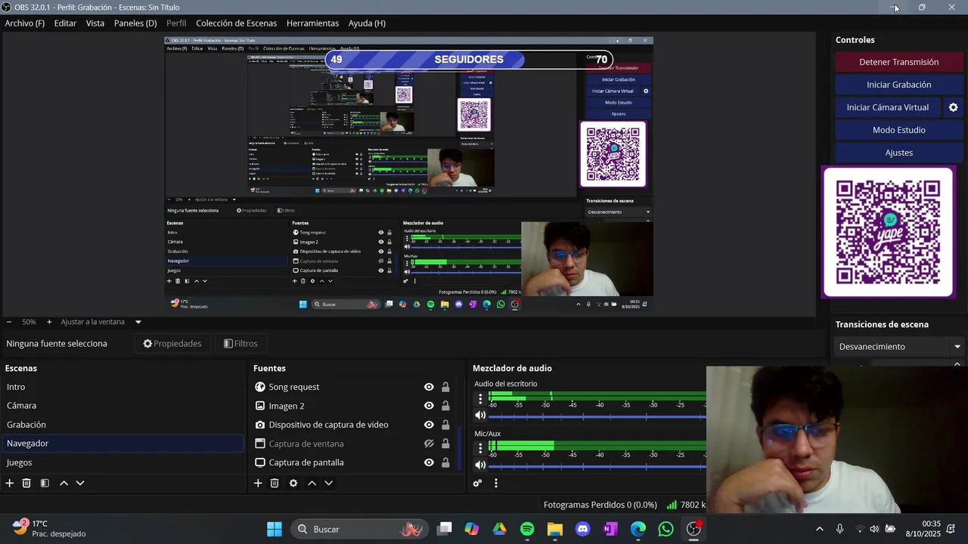The height and width of the screenshot is (544, 968).
Task: Open Copilot from the taskbar
Action: [472, 529]
